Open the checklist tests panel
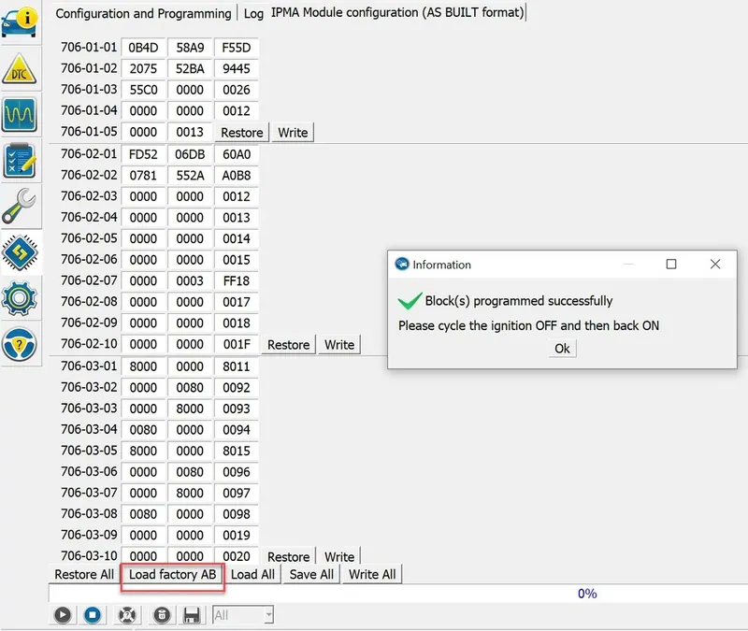 tap(19, 161)
